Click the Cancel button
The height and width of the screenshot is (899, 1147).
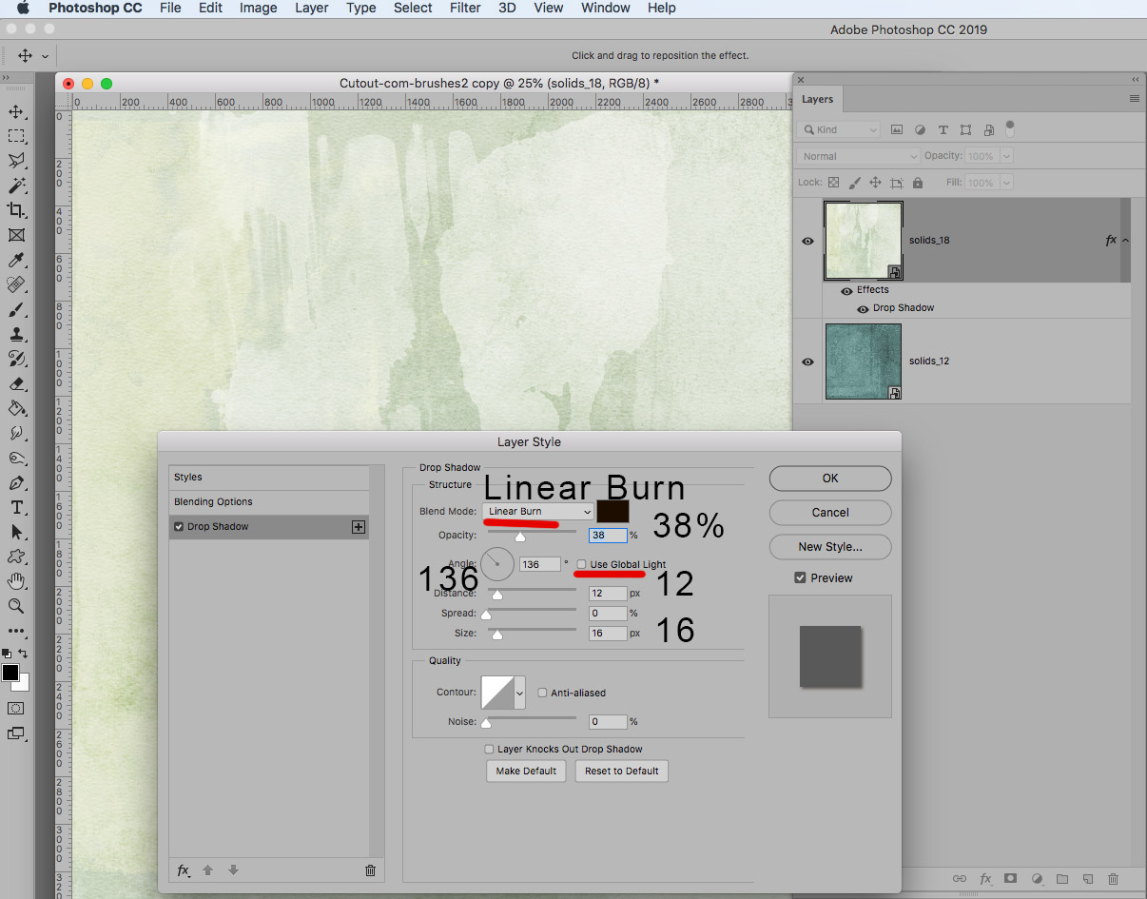click(830, 513)
